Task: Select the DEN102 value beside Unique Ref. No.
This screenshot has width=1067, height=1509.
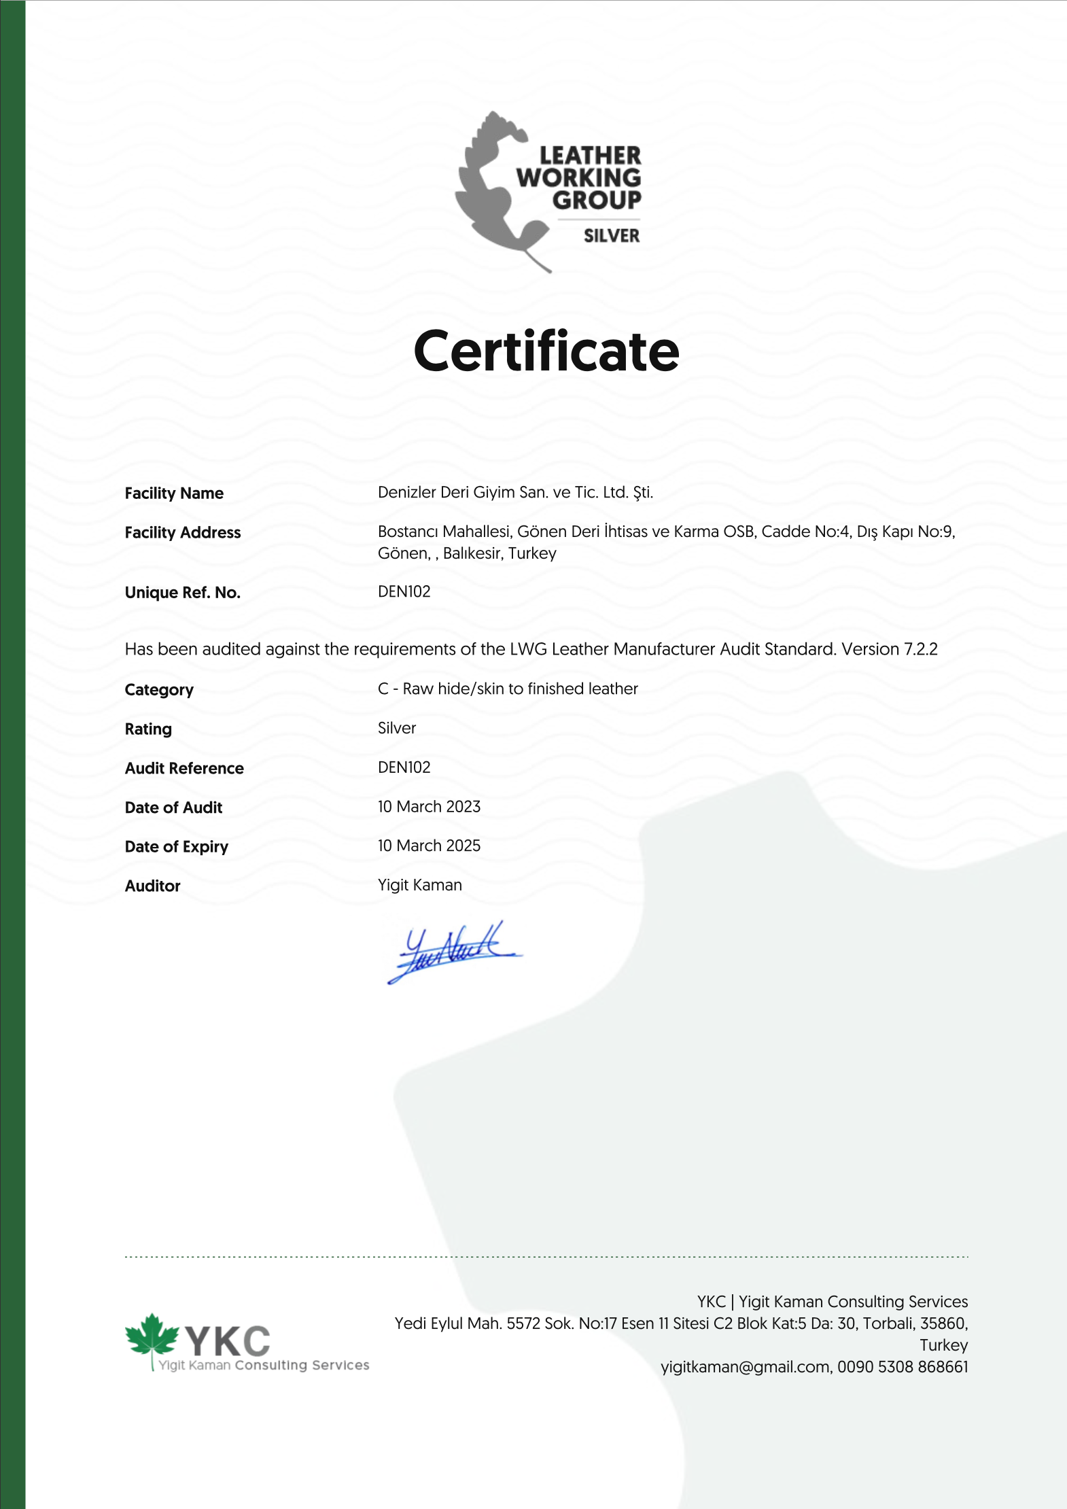Action: click(x=404, y=591)
